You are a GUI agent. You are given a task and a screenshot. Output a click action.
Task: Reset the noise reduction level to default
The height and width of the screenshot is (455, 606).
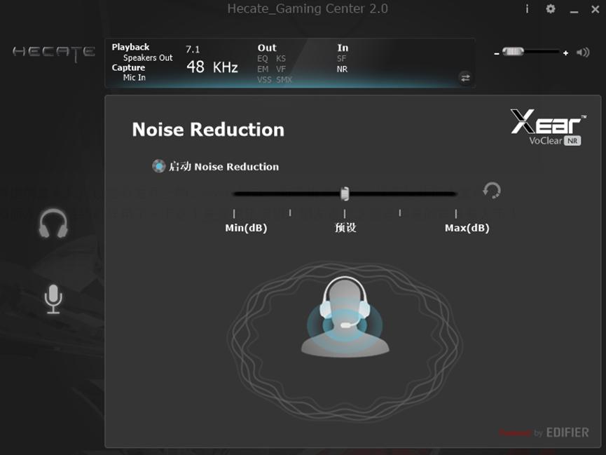point(492,191)
